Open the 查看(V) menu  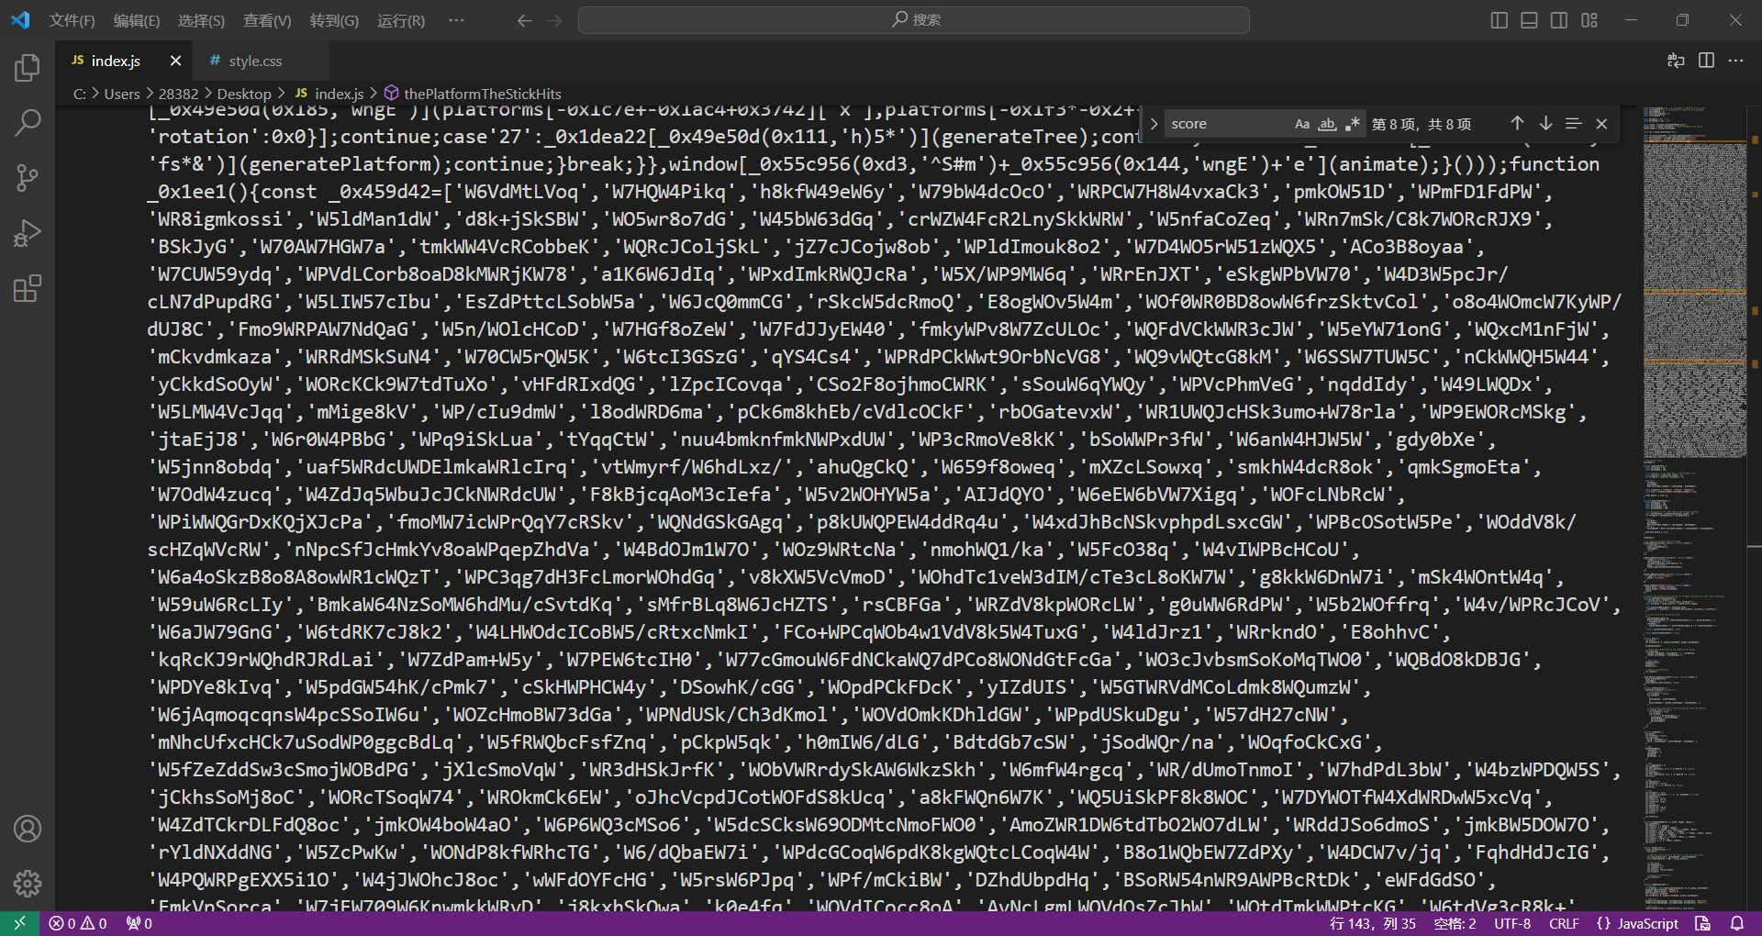click(x=267, y=20)
